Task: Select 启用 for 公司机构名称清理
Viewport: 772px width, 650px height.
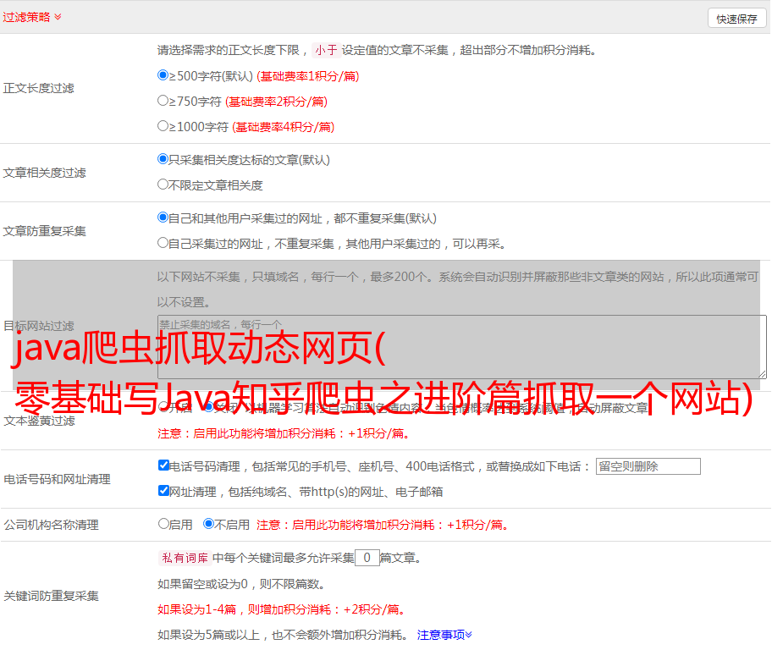Action: coord(163,524)
